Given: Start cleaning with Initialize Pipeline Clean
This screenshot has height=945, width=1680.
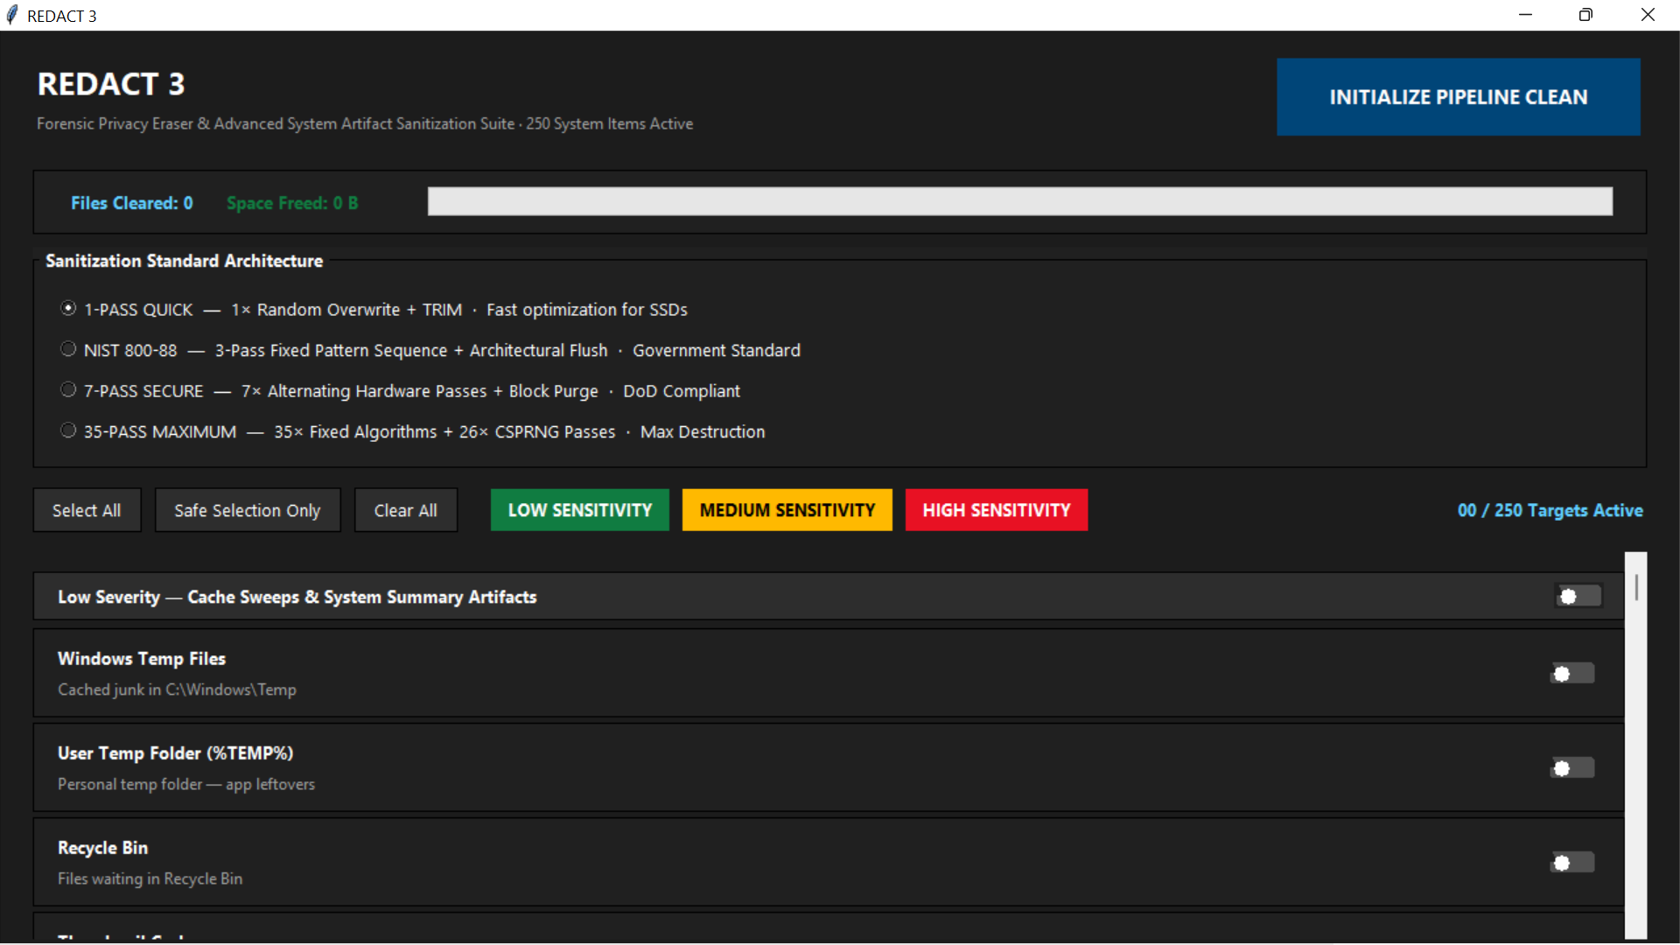Looking at the screenshot, I should click(x=1459, y=97).
